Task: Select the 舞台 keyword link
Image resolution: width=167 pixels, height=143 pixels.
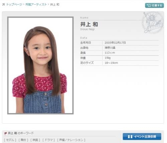Action: point(23,140)
